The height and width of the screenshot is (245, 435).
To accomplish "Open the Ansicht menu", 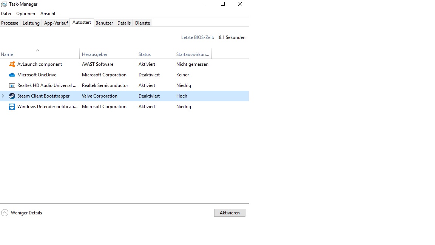I will click(48, 14).
